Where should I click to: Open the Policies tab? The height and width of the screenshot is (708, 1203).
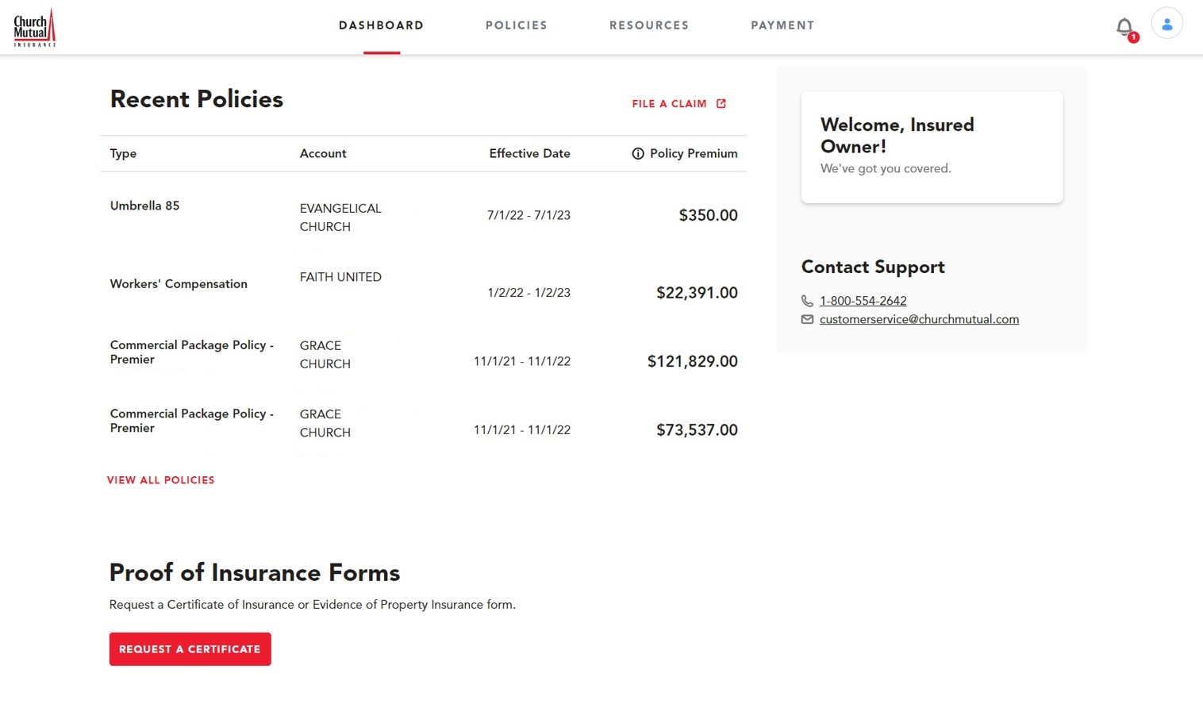516,25
